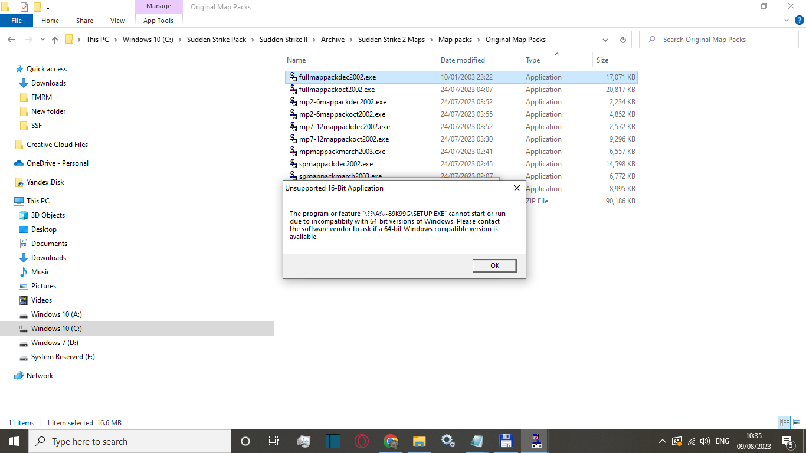This screenshot has width=806, height=453.
Task: Switch to large thumbnails view button
Action: tap(797, 422)
